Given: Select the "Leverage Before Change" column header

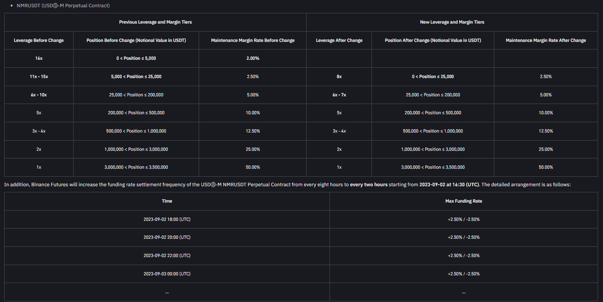Looking at the screenshot, I should point(39,40).
